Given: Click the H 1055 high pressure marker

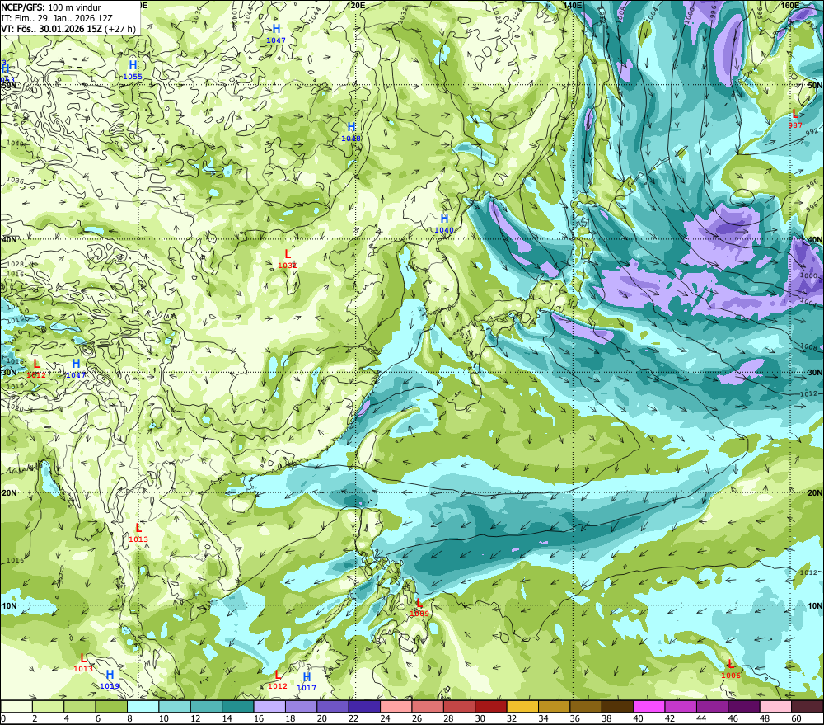Looking at the screenshot, I should 133,69.
